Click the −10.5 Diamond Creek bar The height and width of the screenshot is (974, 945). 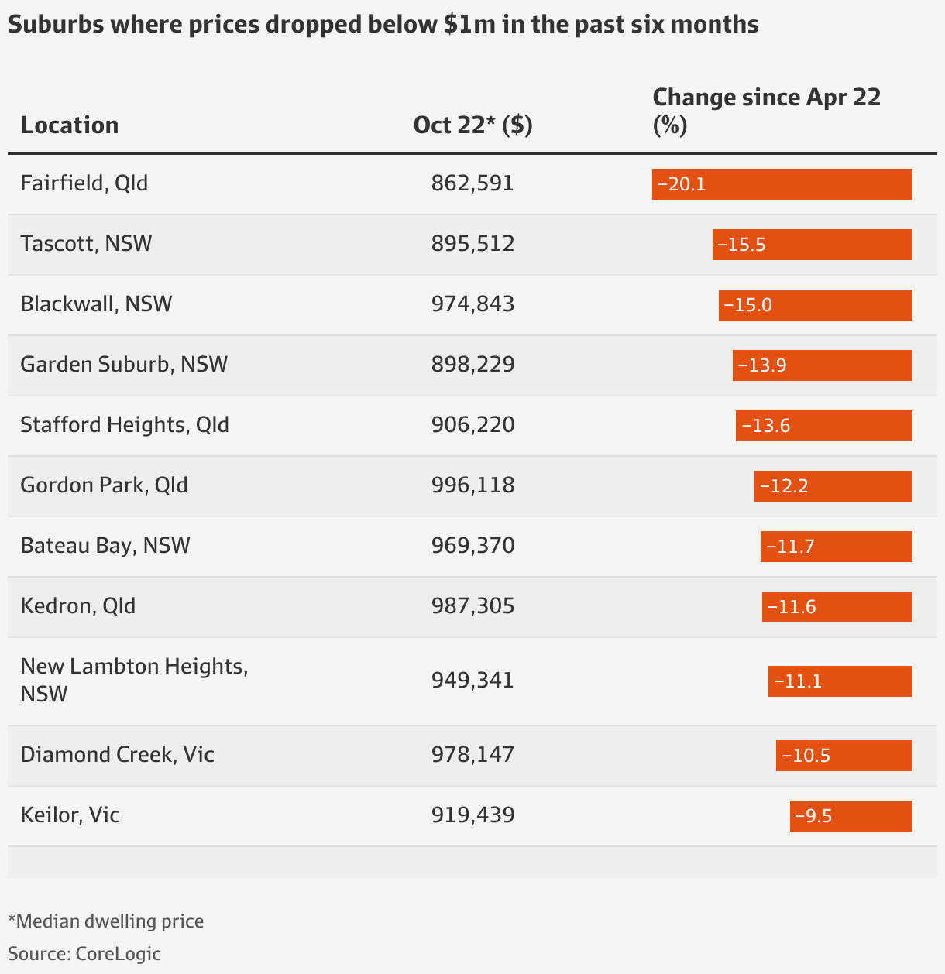844,756
